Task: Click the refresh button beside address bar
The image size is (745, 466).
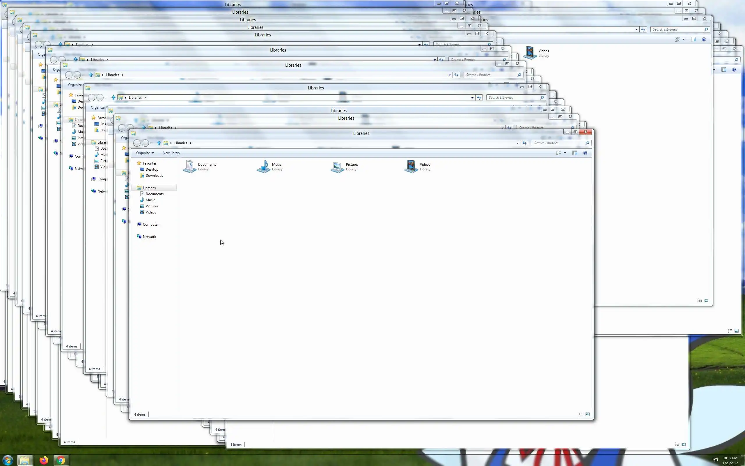Action: tap(525, 143)
